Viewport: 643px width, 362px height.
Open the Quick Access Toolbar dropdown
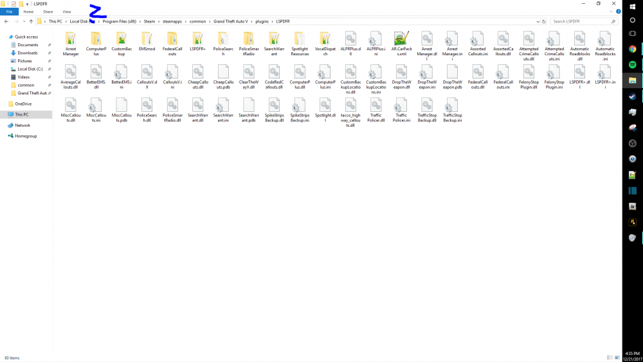tap(27, 4)
